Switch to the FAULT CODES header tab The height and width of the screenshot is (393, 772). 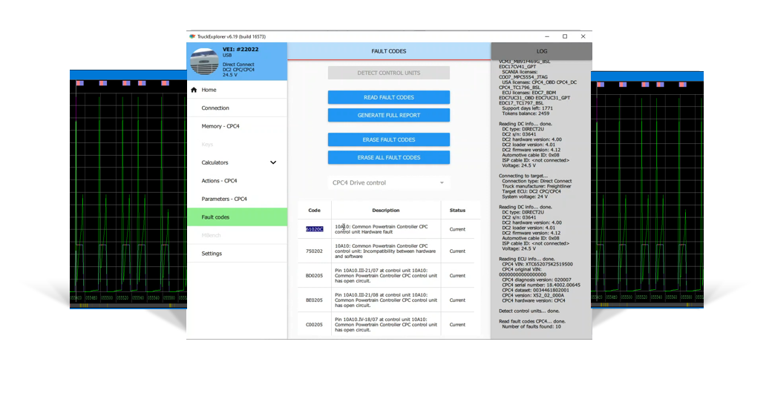[388, 51]
